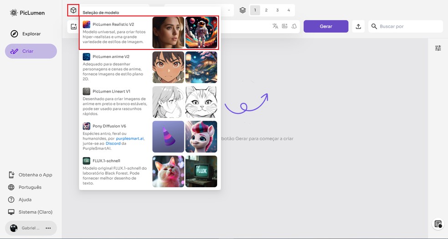Image resolution: width=448 pixels, height=239 pixels.
Task: Click the pink pony thumbnail
Action: click(x=201, y=137)
